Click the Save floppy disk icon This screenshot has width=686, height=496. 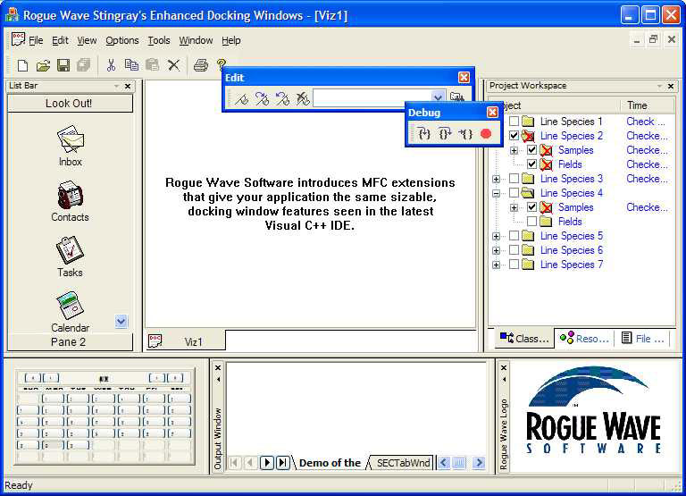tap(63, 65)
